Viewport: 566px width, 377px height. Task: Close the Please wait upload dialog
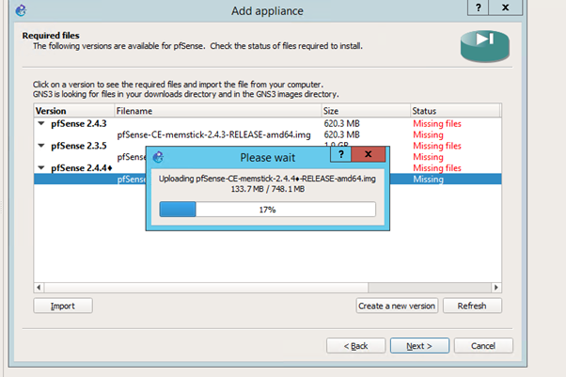369,154
